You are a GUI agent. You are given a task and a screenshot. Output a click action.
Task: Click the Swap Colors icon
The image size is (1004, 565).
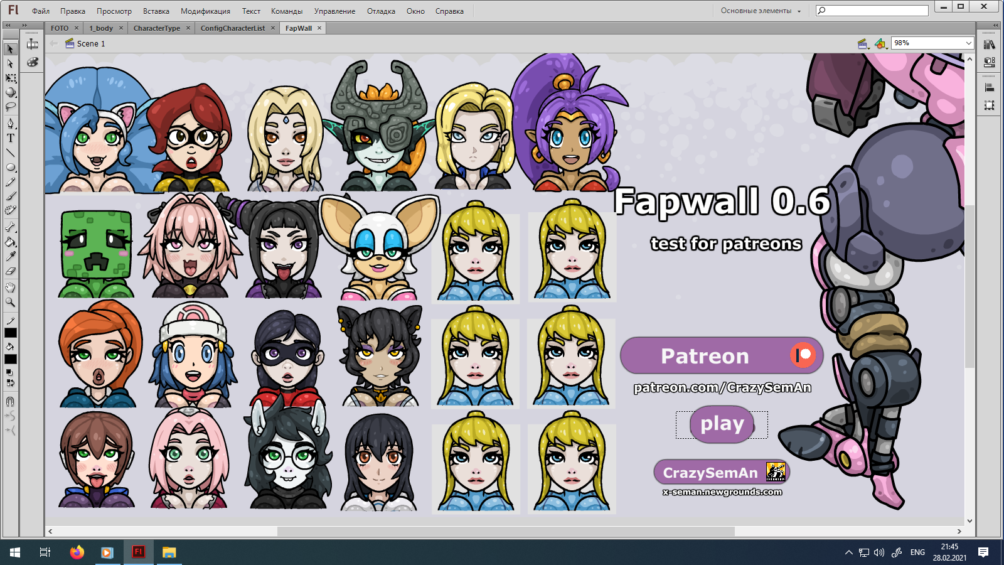click(x=11, y=382)
